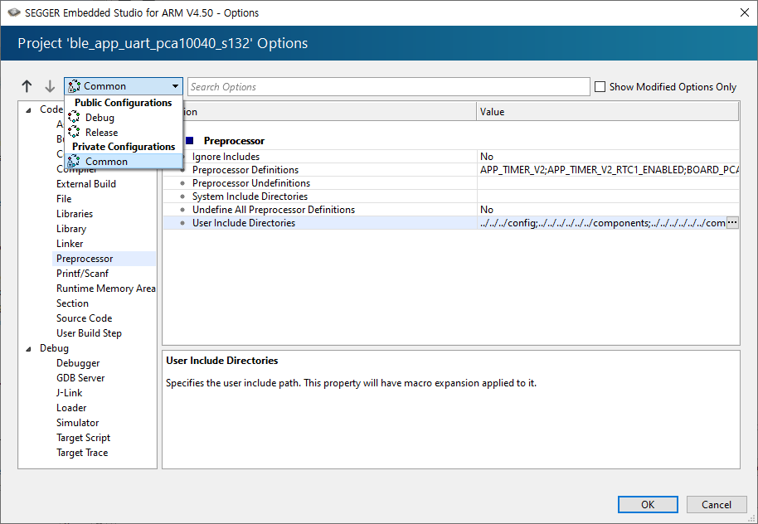This screenshot has width=758, height=524.
Task: Select User Build Step in tree
Action: click(x=89, y=333)
